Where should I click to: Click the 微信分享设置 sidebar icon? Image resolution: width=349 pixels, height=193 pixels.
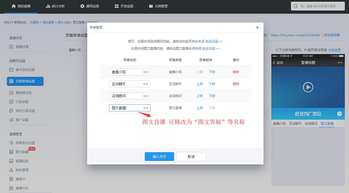coord(11,110)
